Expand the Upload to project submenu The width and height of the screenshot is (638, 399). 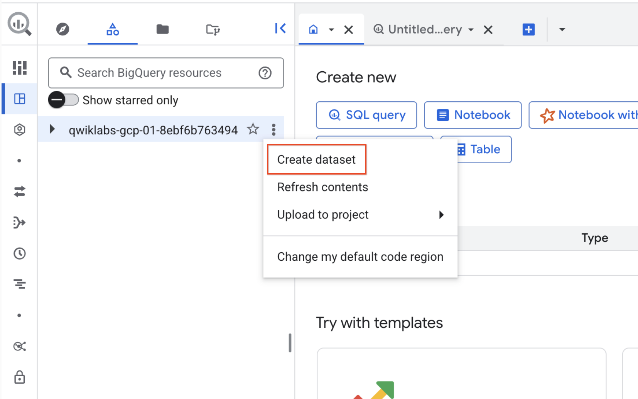coord(441,215)
